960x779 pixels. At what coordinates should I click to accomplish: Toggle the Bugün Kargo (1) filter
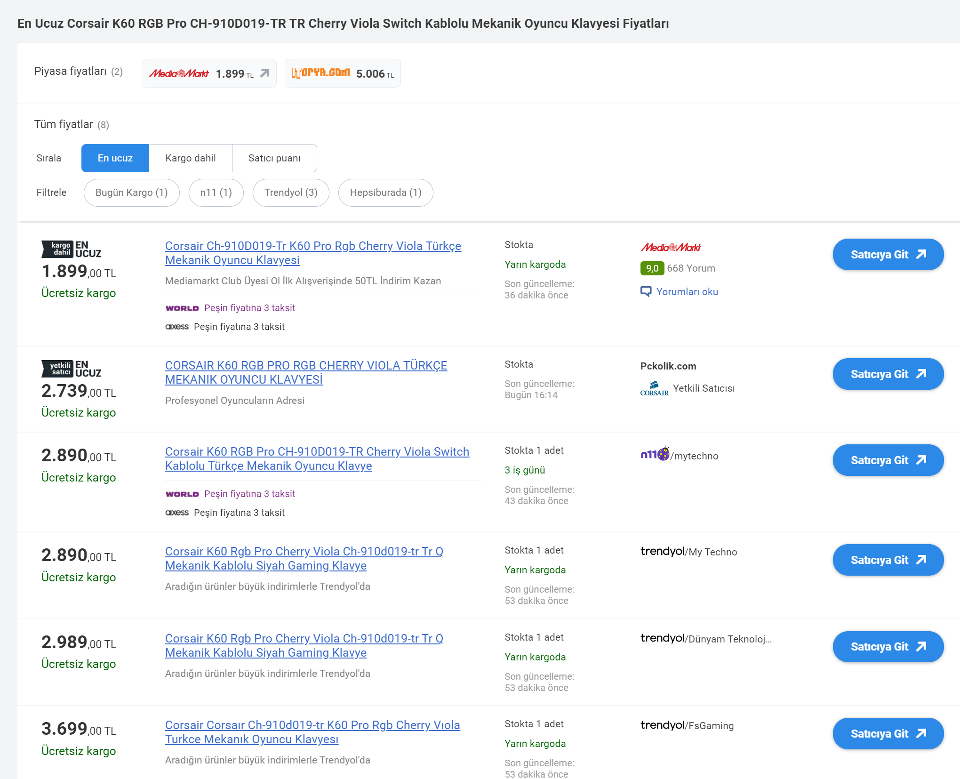(132, 193)
